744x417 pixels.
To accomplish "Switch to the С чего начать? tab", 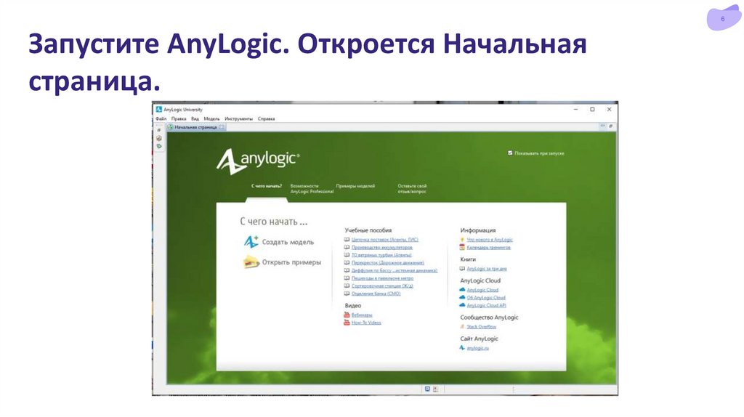I will click(267, 186).
